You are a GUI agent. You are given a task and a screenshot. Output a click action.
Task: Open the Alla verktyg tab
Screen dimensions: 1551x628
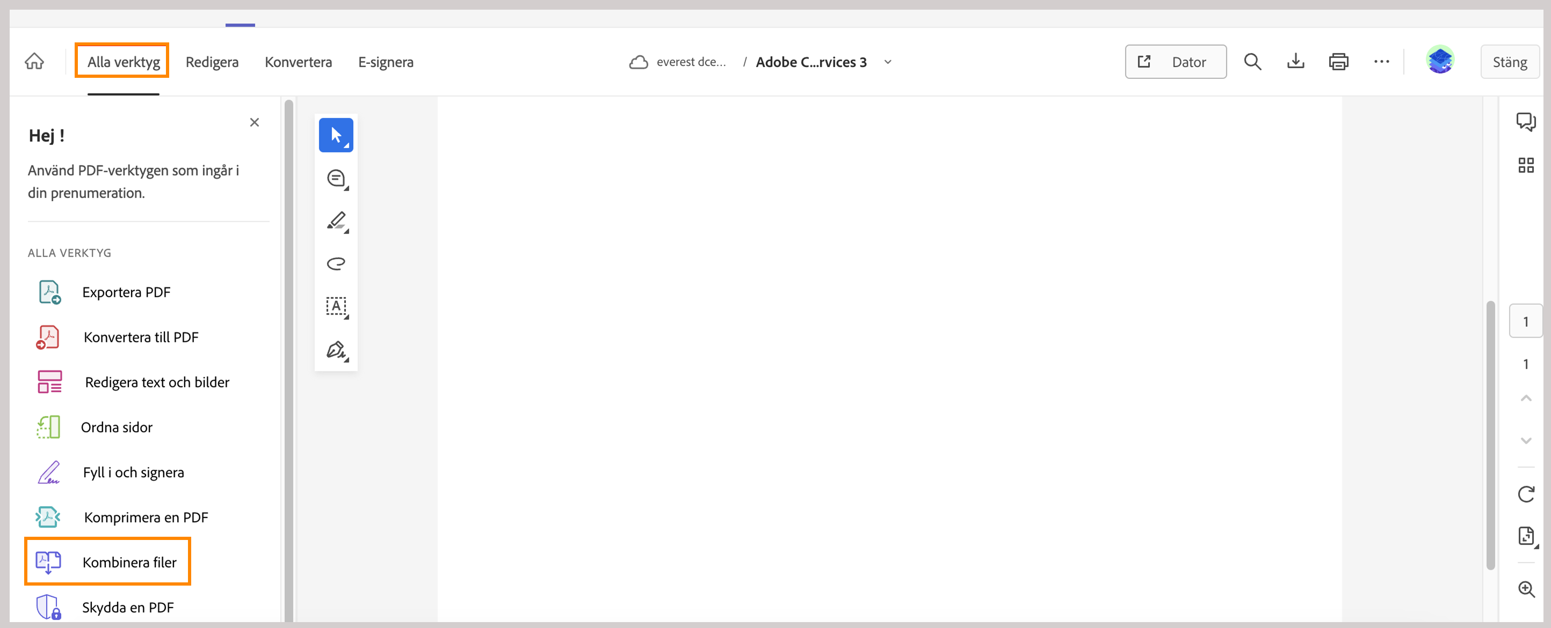click(123, 61)
